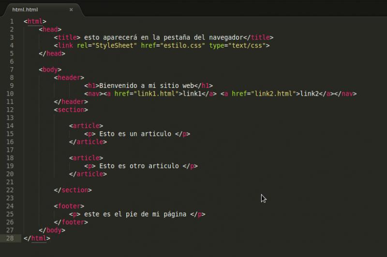
Task: Click the opening html tag on line 1
Action: (35, 21)
